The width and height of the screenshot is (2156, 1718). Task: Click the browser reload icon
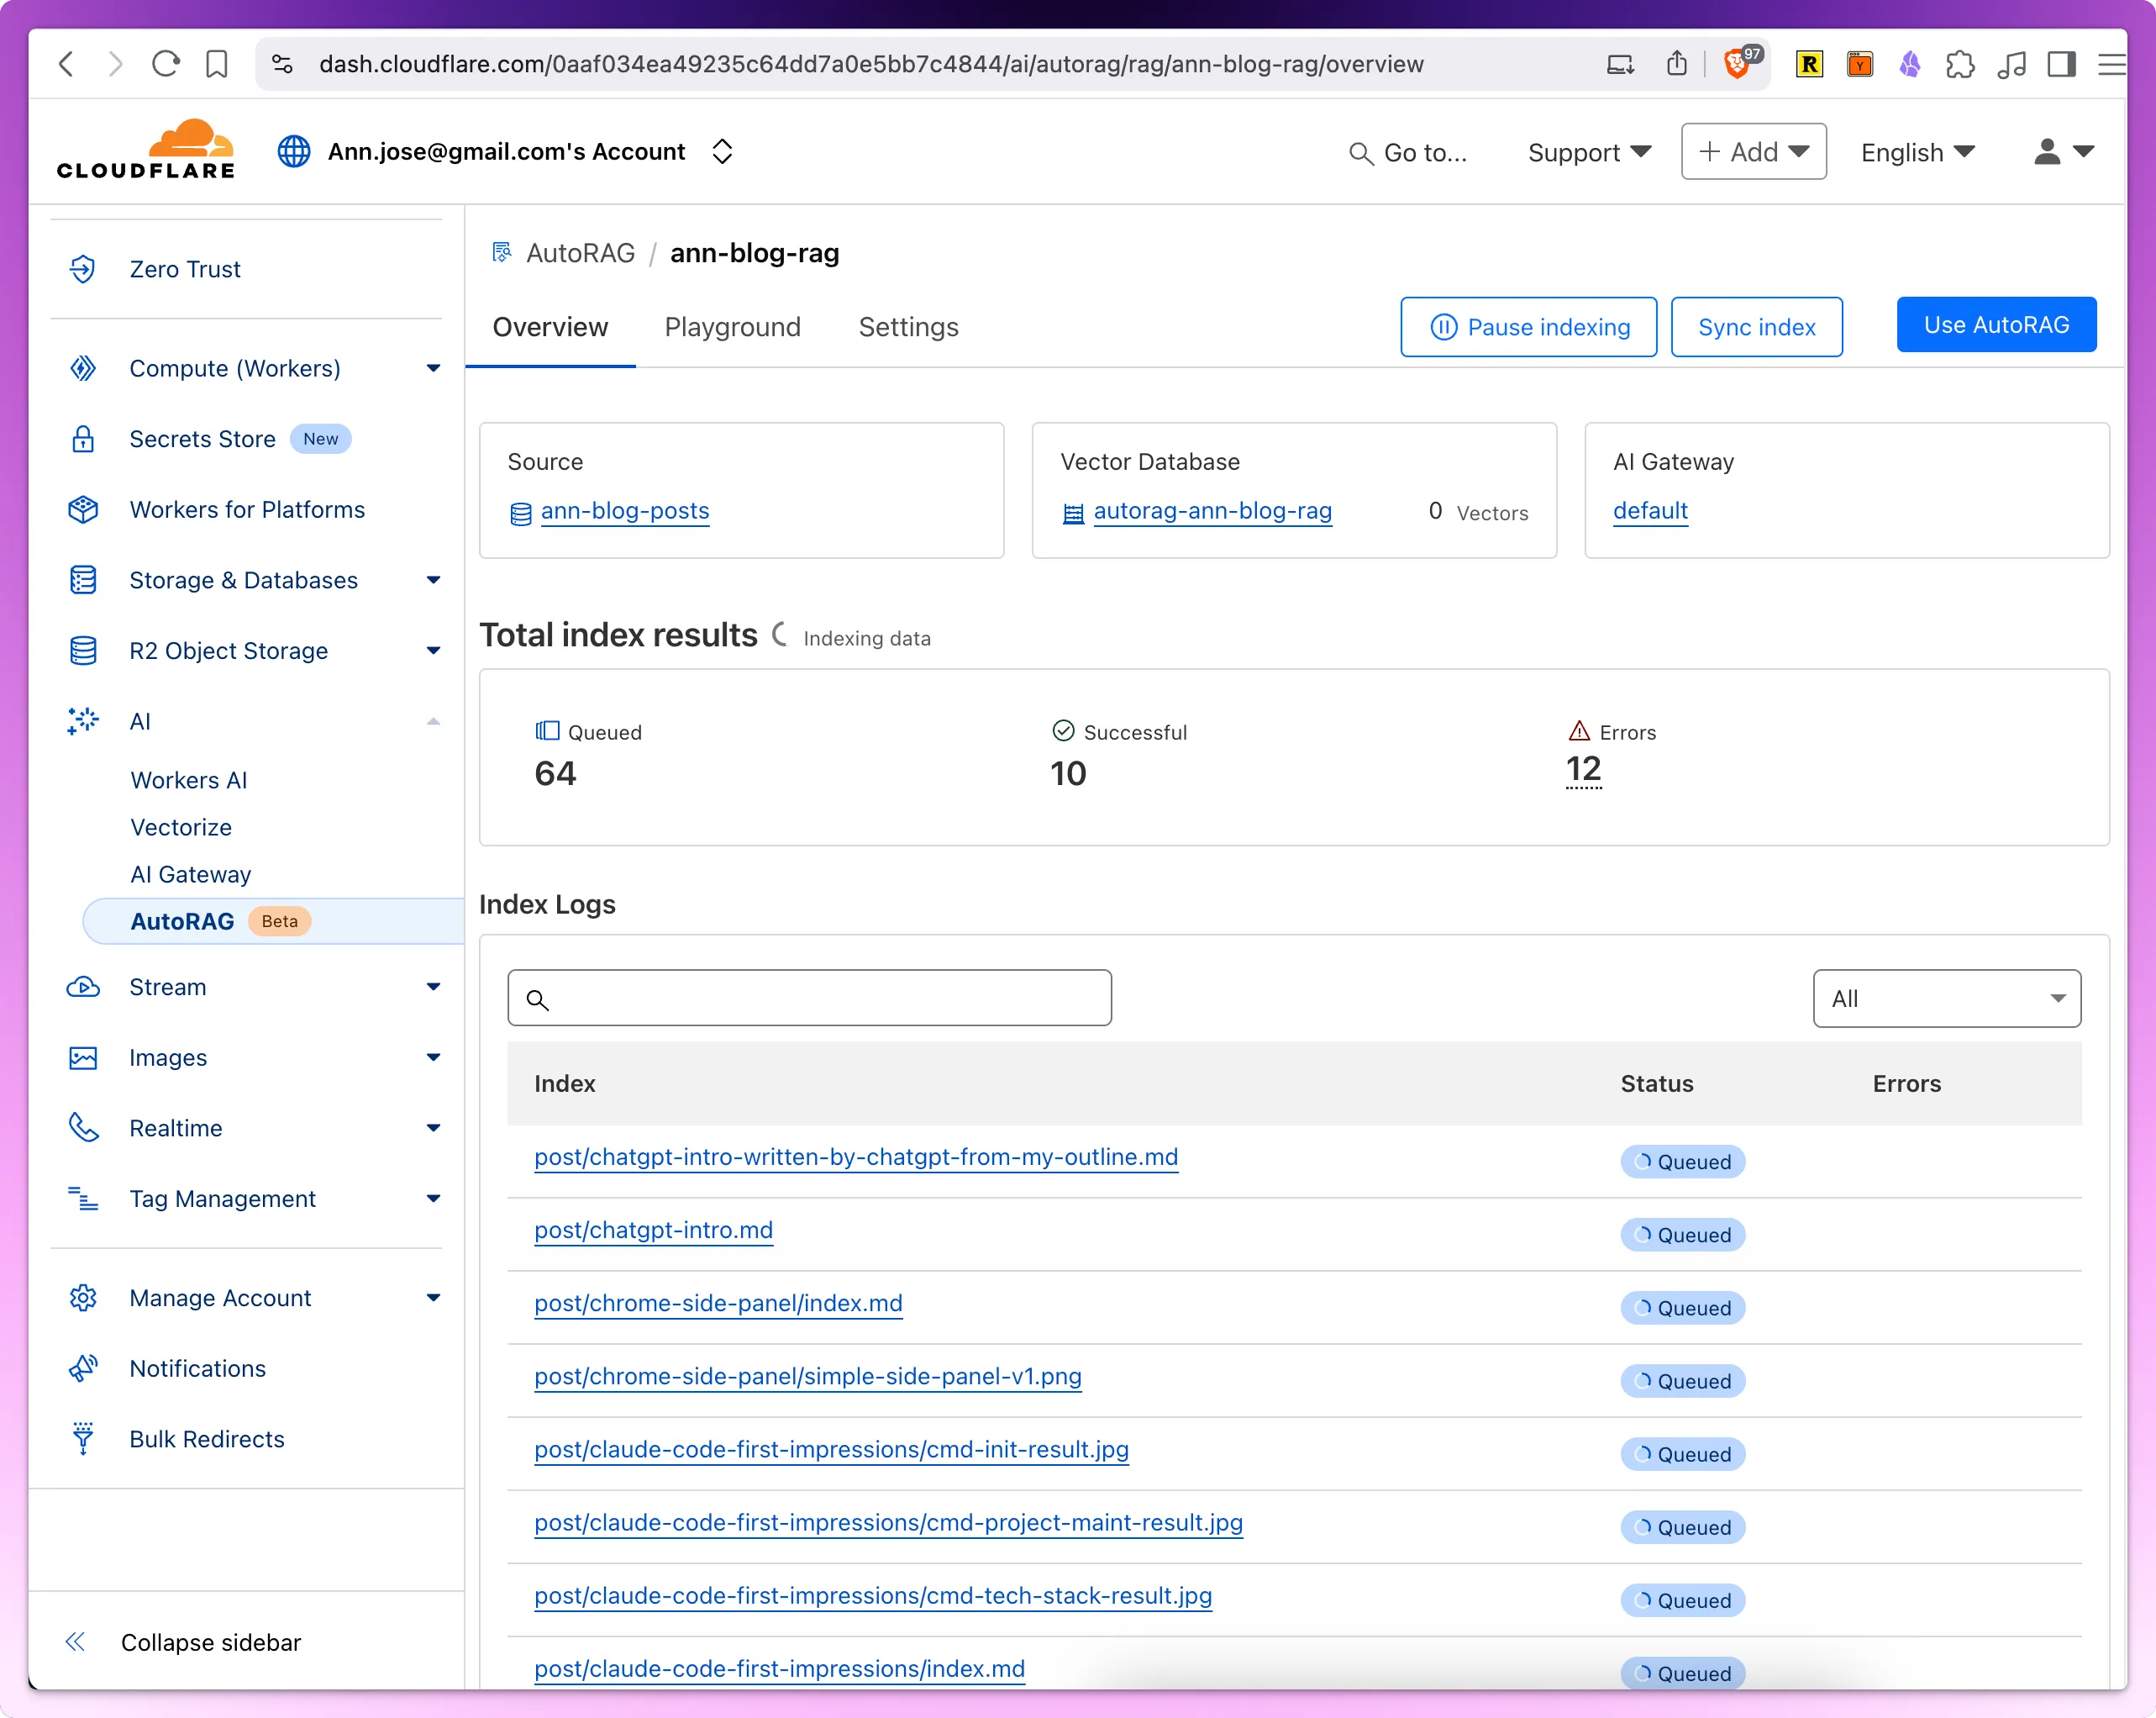(x=166, y=65)
